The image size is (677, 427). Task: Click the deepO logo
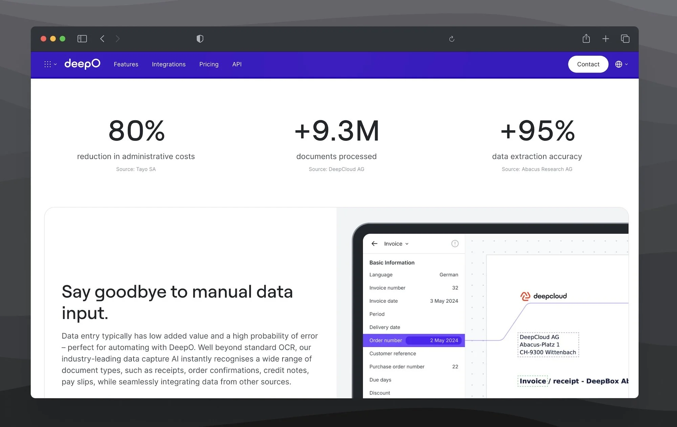[x=82, y=64]
